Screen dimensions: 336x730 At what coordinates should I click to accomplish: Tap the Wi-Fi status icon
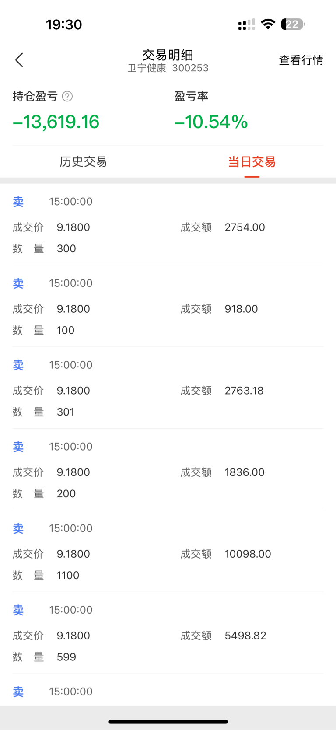pos(268,24)
